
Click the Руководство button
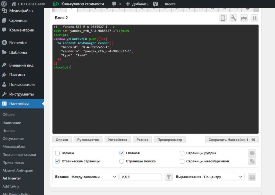click(88, 140)
